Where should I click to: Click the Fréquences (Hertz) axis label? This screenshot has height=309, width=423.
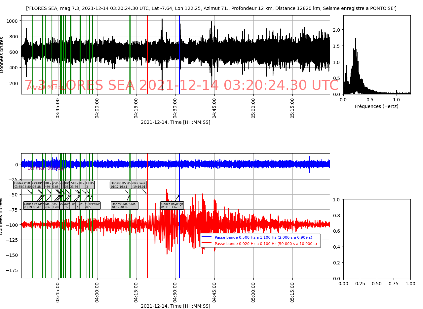[x=376, y=106]
